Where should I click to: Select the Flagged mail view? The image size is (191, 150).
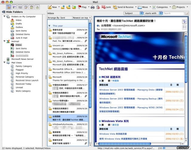19,70
